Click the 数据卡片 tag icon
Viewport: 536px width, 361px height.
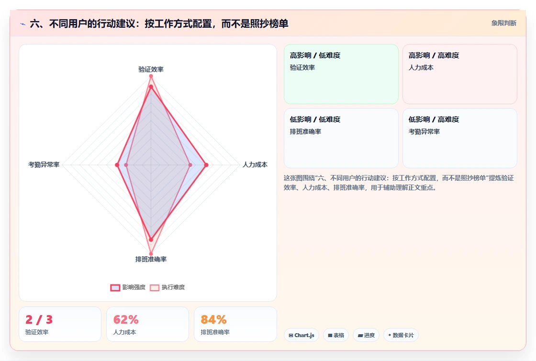pos(390,335)
